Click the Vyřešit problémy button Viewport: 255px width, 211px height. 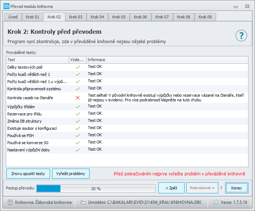tap(71, 174)
